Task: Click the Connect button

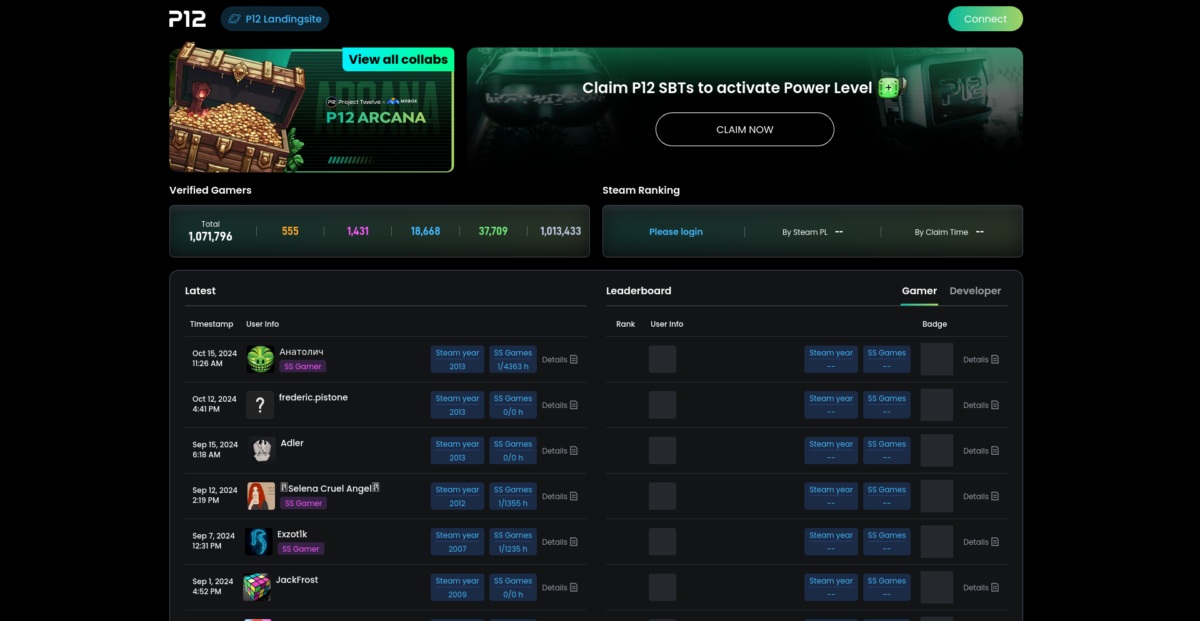Action: [x=985, y=19]
